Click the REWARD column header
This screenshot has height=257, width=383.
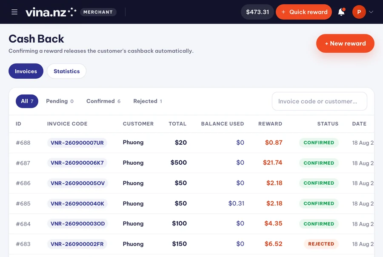tap(270, 124)
